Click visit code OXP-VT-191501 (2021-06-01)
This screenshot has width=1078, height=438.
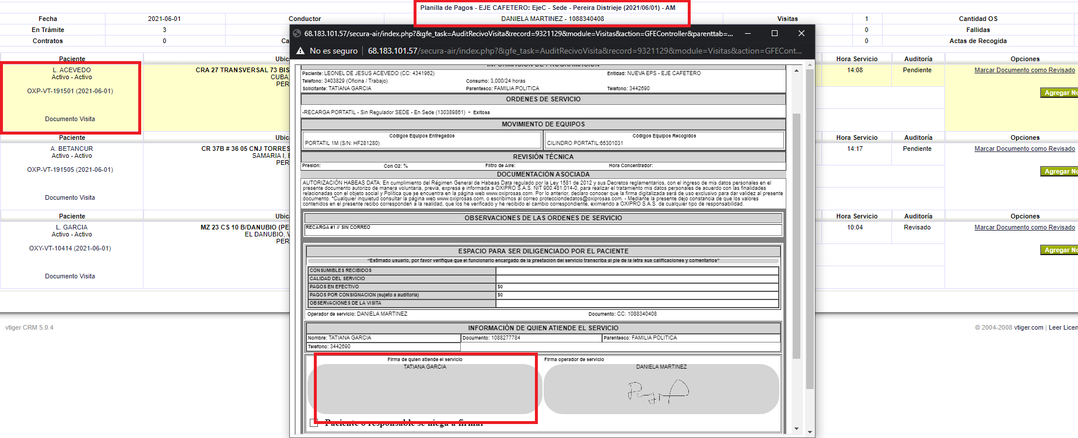coord(70,91)
